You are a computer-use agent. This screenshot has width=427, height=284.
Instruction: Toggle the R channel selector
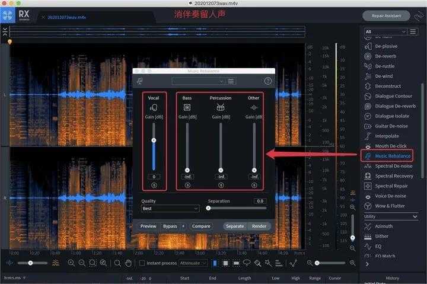tap(5, 198)
